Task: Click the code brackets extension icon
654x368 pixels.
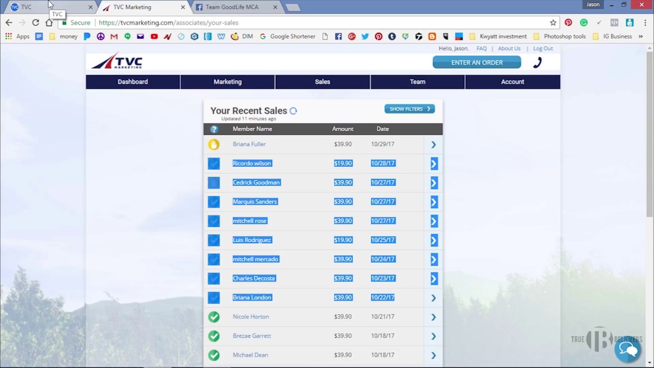Action: pos(614,22)
